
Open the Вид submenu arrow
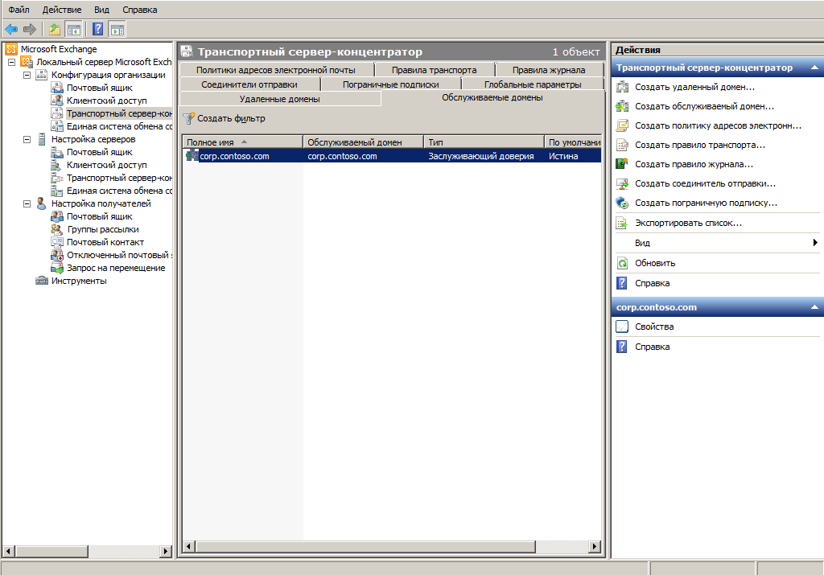tap(815, 243)
